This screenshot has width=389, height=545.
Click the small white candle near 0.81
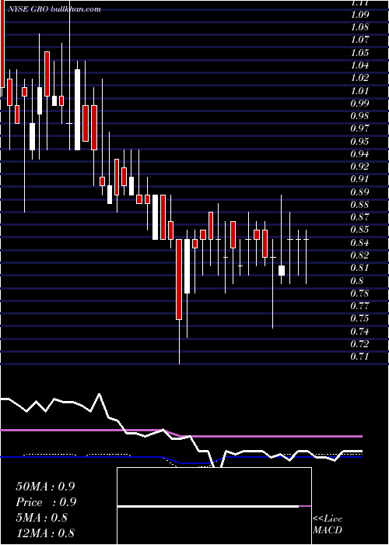[x=282, y=270]
